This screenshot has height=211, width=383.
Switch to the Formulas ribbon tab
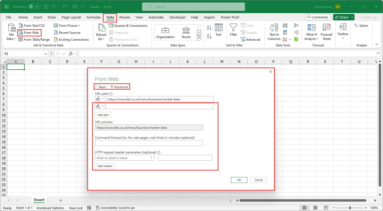tap(93, 17)
